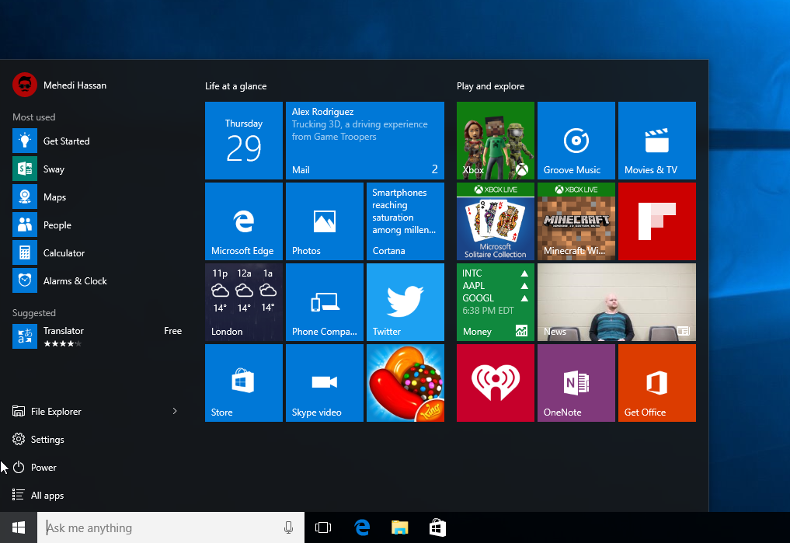Open the Phone Companion tile
This screenshot has height=543, width=790.
(325, 302)
